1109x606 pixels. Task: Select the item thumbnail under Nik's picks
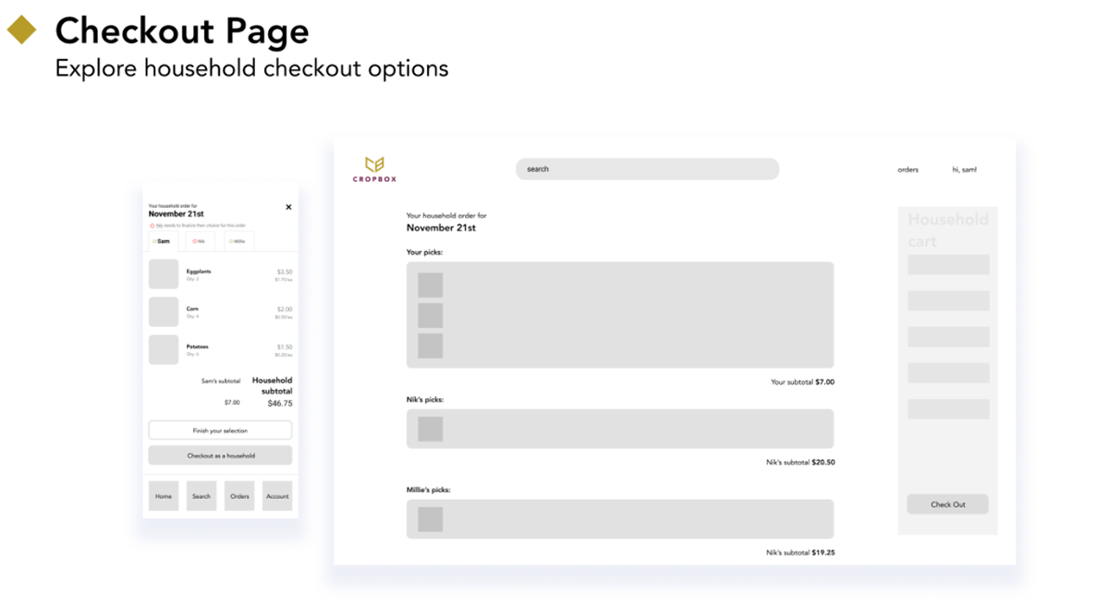(430, 429)
